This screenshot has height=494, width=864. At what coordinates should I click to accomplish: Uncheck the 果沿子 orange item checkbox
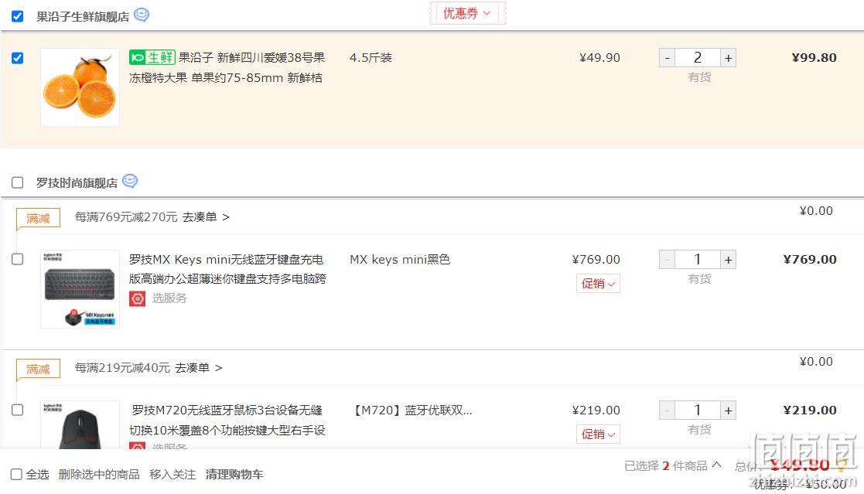18,58
